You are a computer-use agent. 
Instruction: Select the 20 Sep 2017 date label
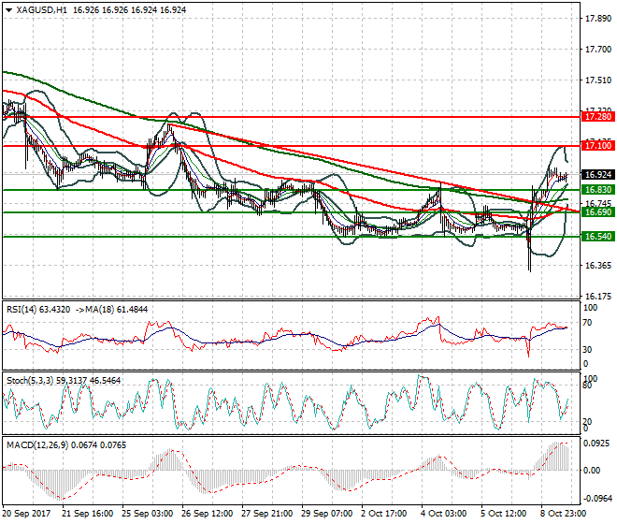click(26, 514)
